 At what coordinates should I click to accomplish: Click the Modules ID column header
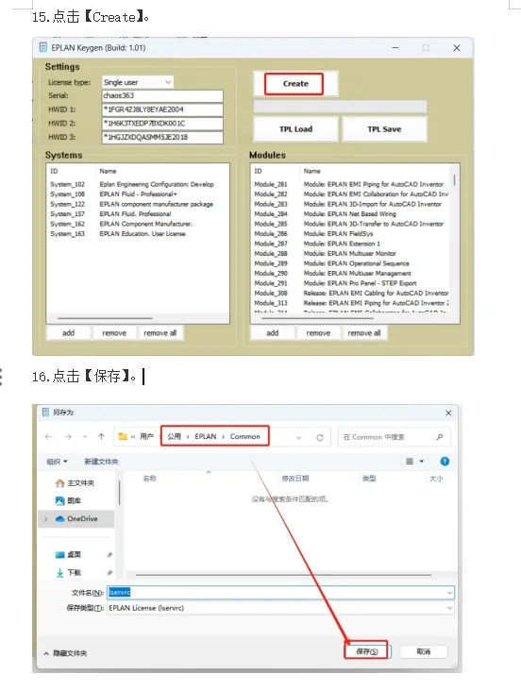point(258,171)
